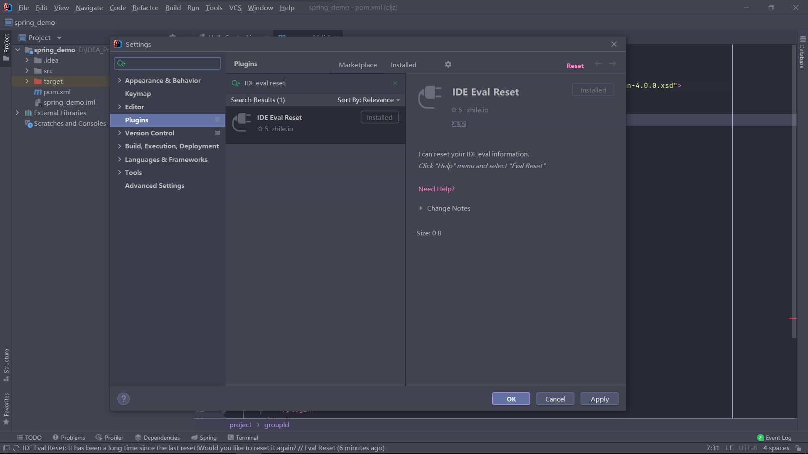Expand Editor settings group
808x454 pixels.
pos(120,107)
